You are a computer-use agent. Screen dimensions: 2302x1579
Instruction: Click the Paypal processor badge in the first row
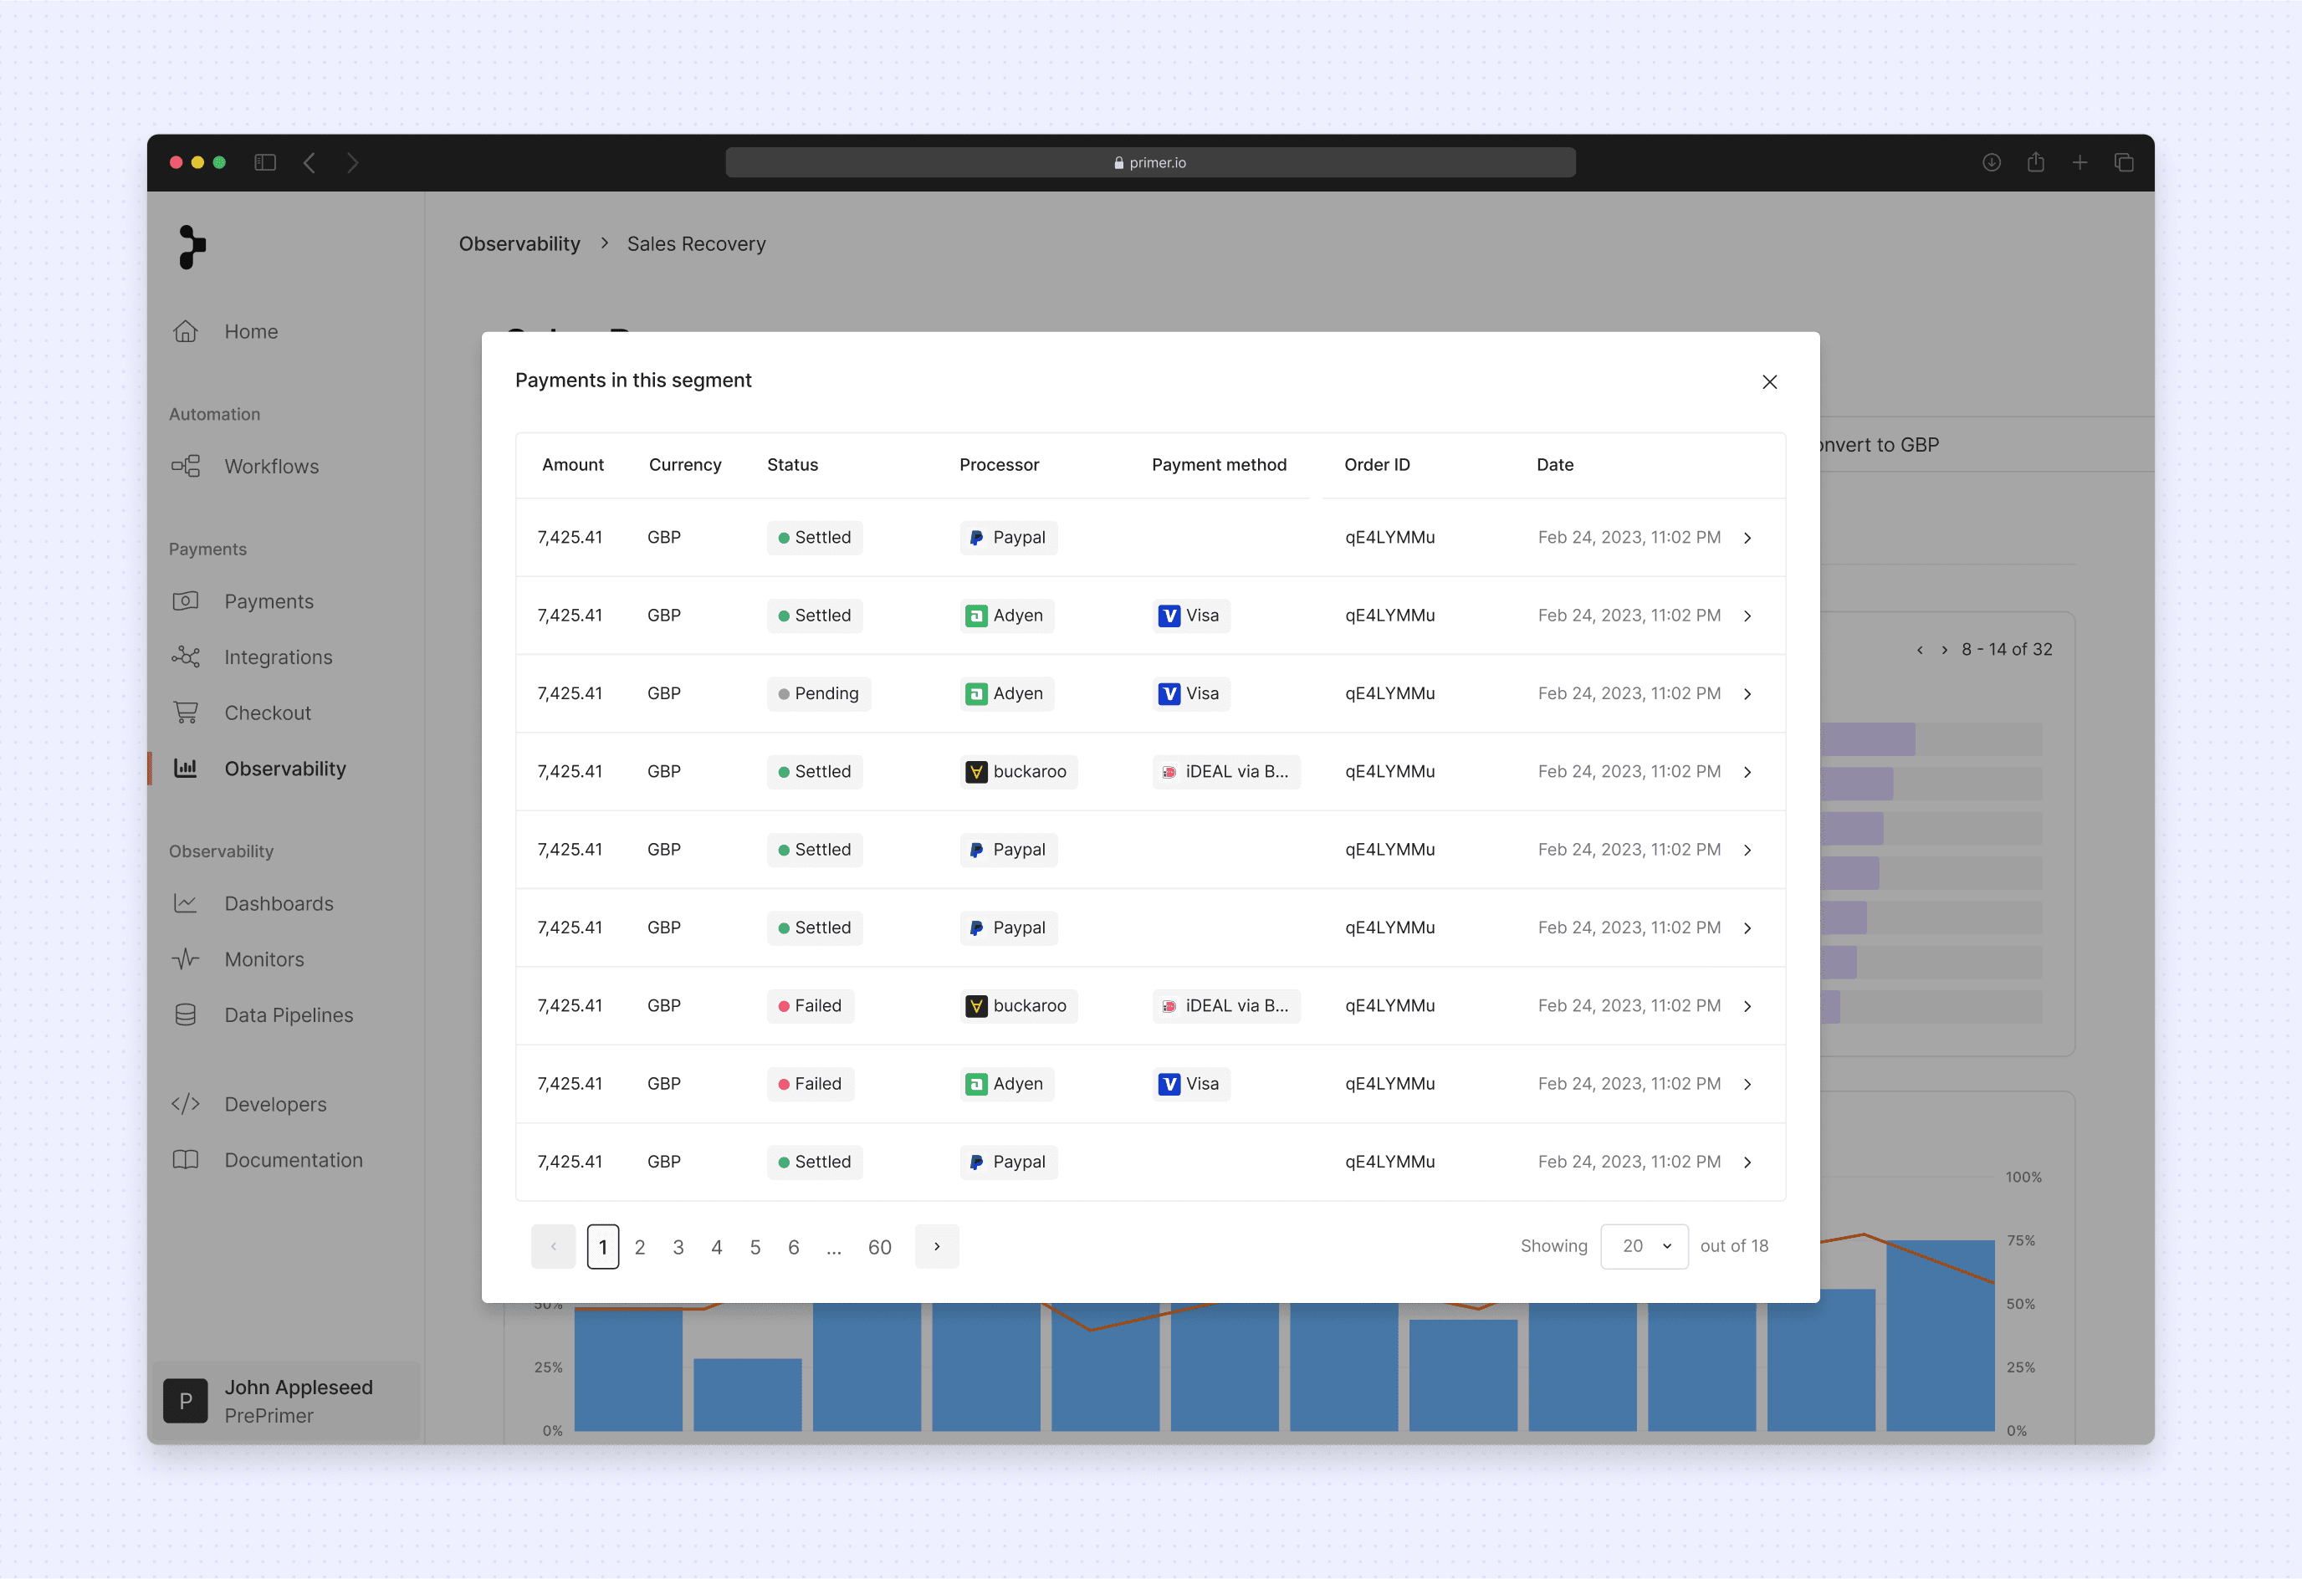(x=1008, y=537)
